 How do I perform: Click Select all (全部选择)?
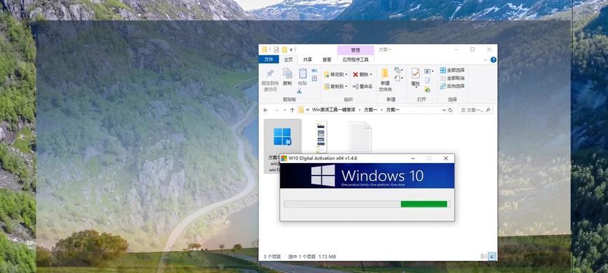tap(452, 70)
